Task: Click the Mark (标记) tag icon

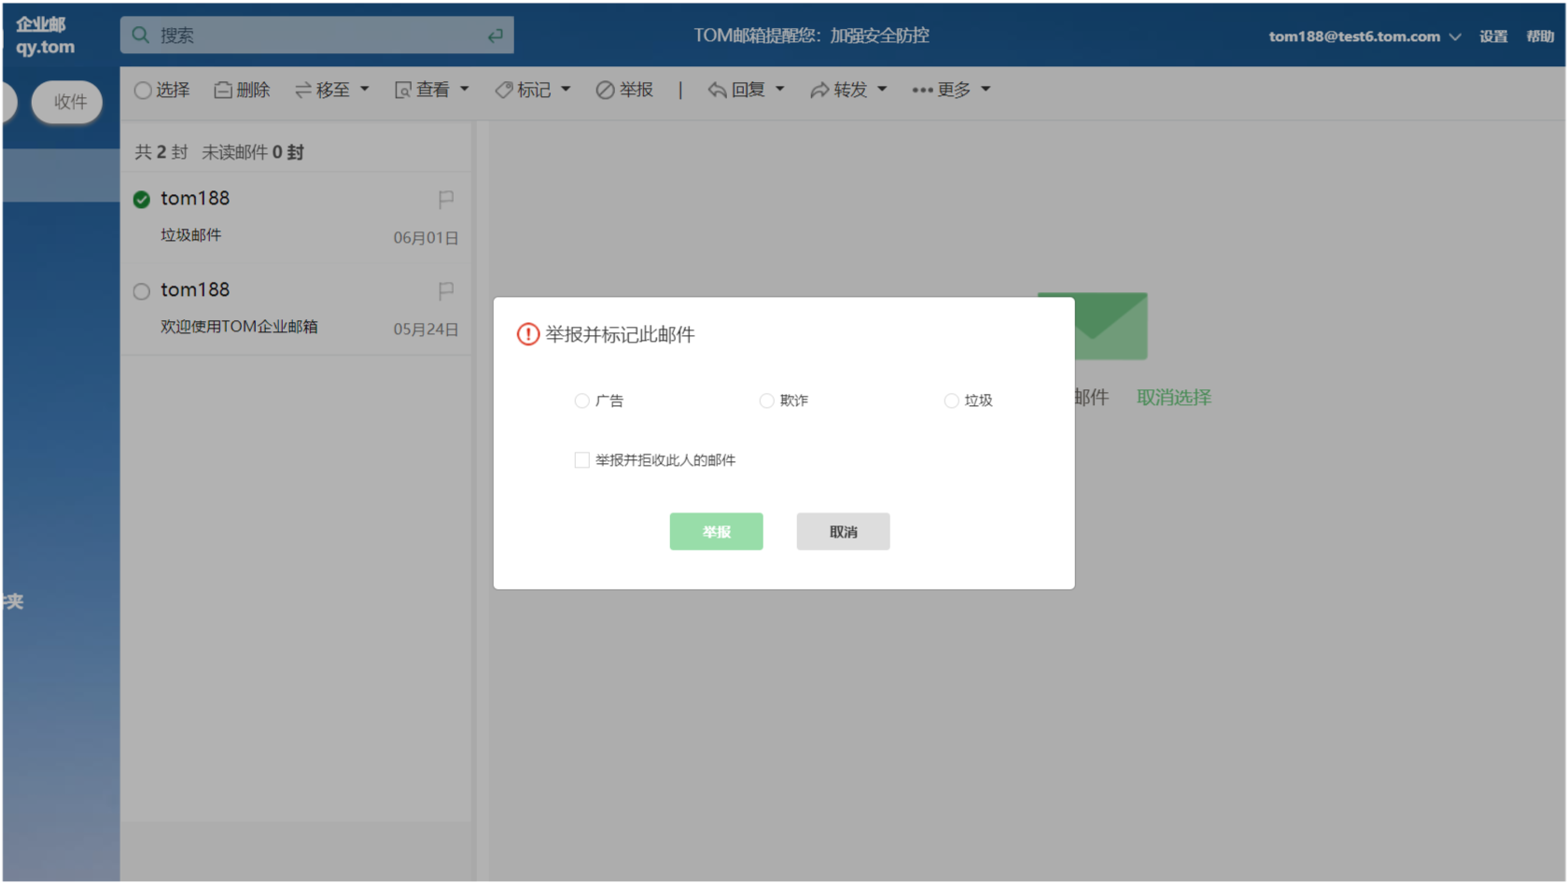Action: [x=503, y=90]
